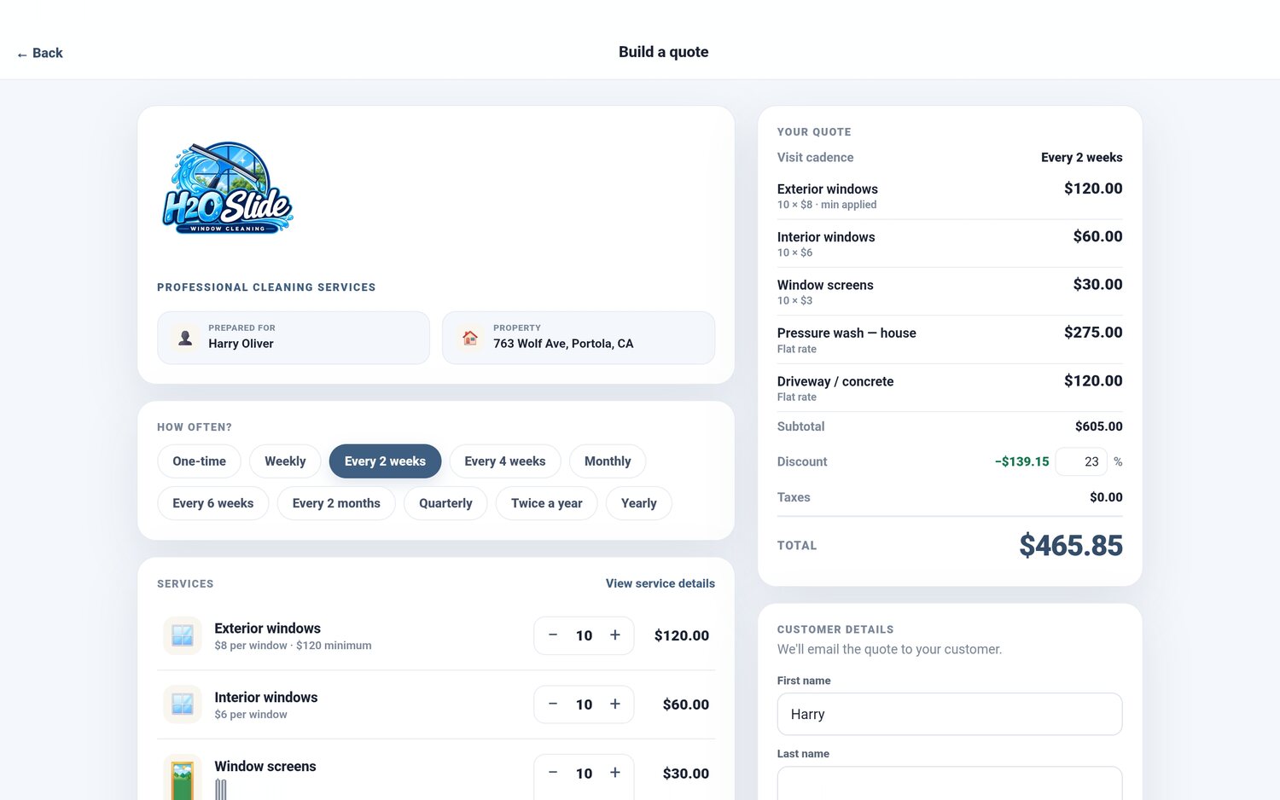
Task: Increase Interior windows quantity
Action: 615,704
